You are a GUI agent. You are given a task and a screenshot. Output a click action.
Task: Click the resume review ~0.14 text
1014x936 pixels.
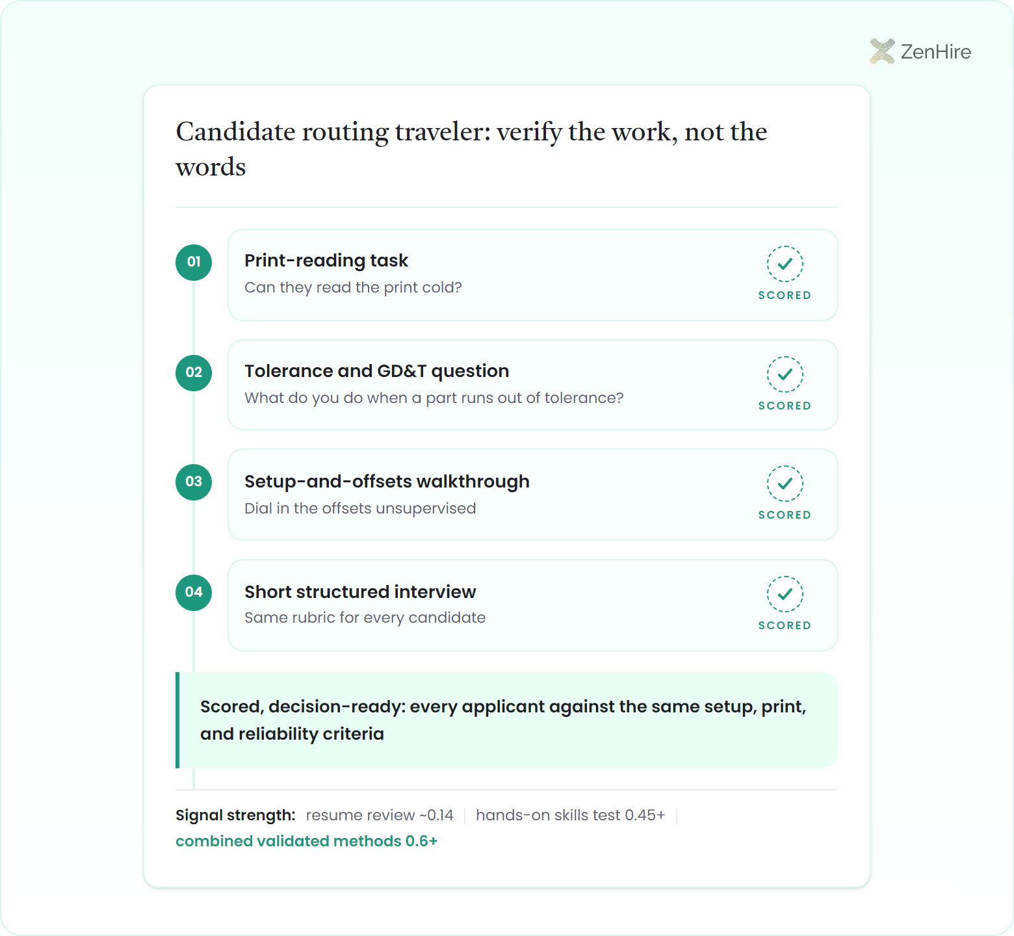click(380, 815)
